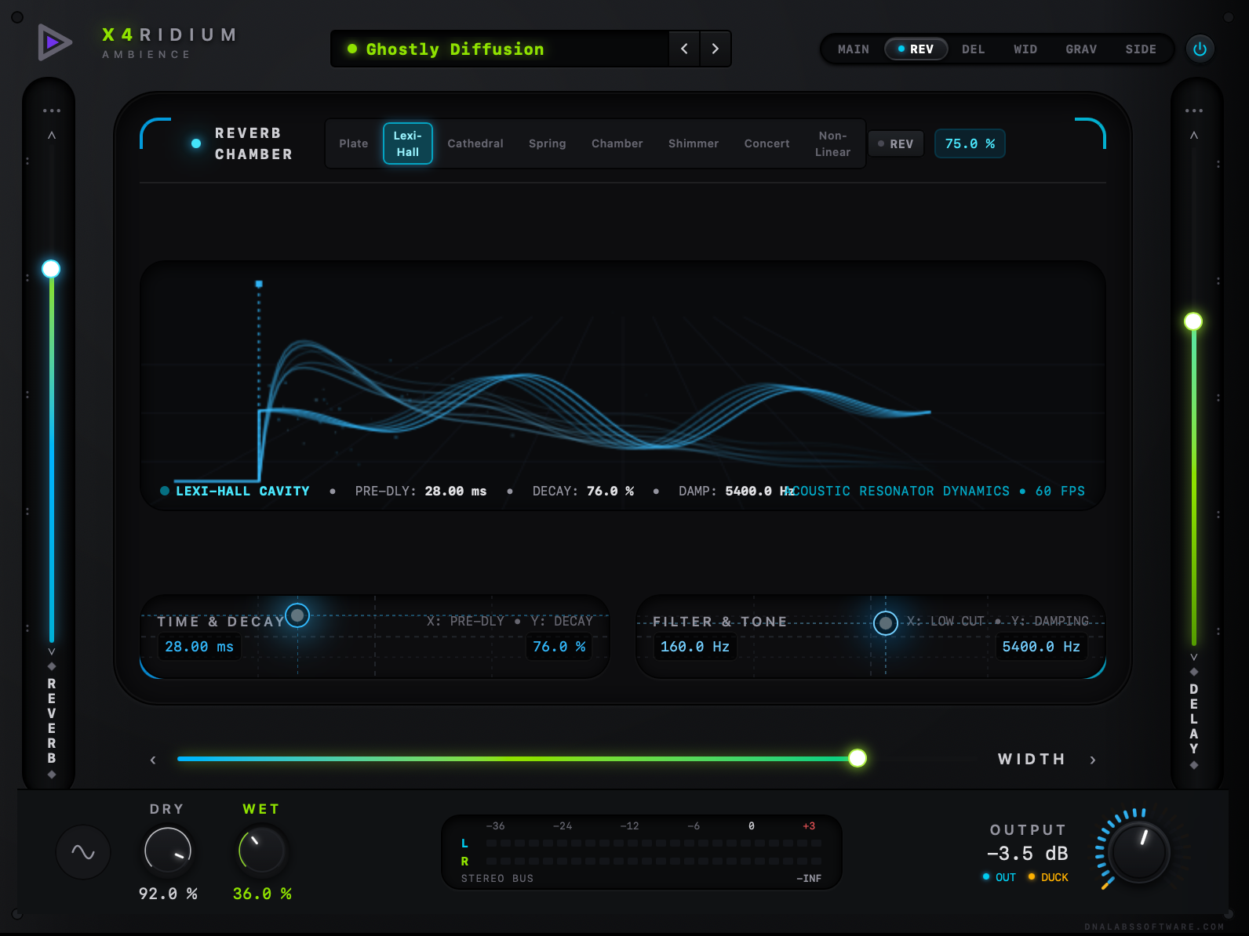Click the Width horizontal slider handle
This screenshot has width=1249, height=936.
click(858, 758)
